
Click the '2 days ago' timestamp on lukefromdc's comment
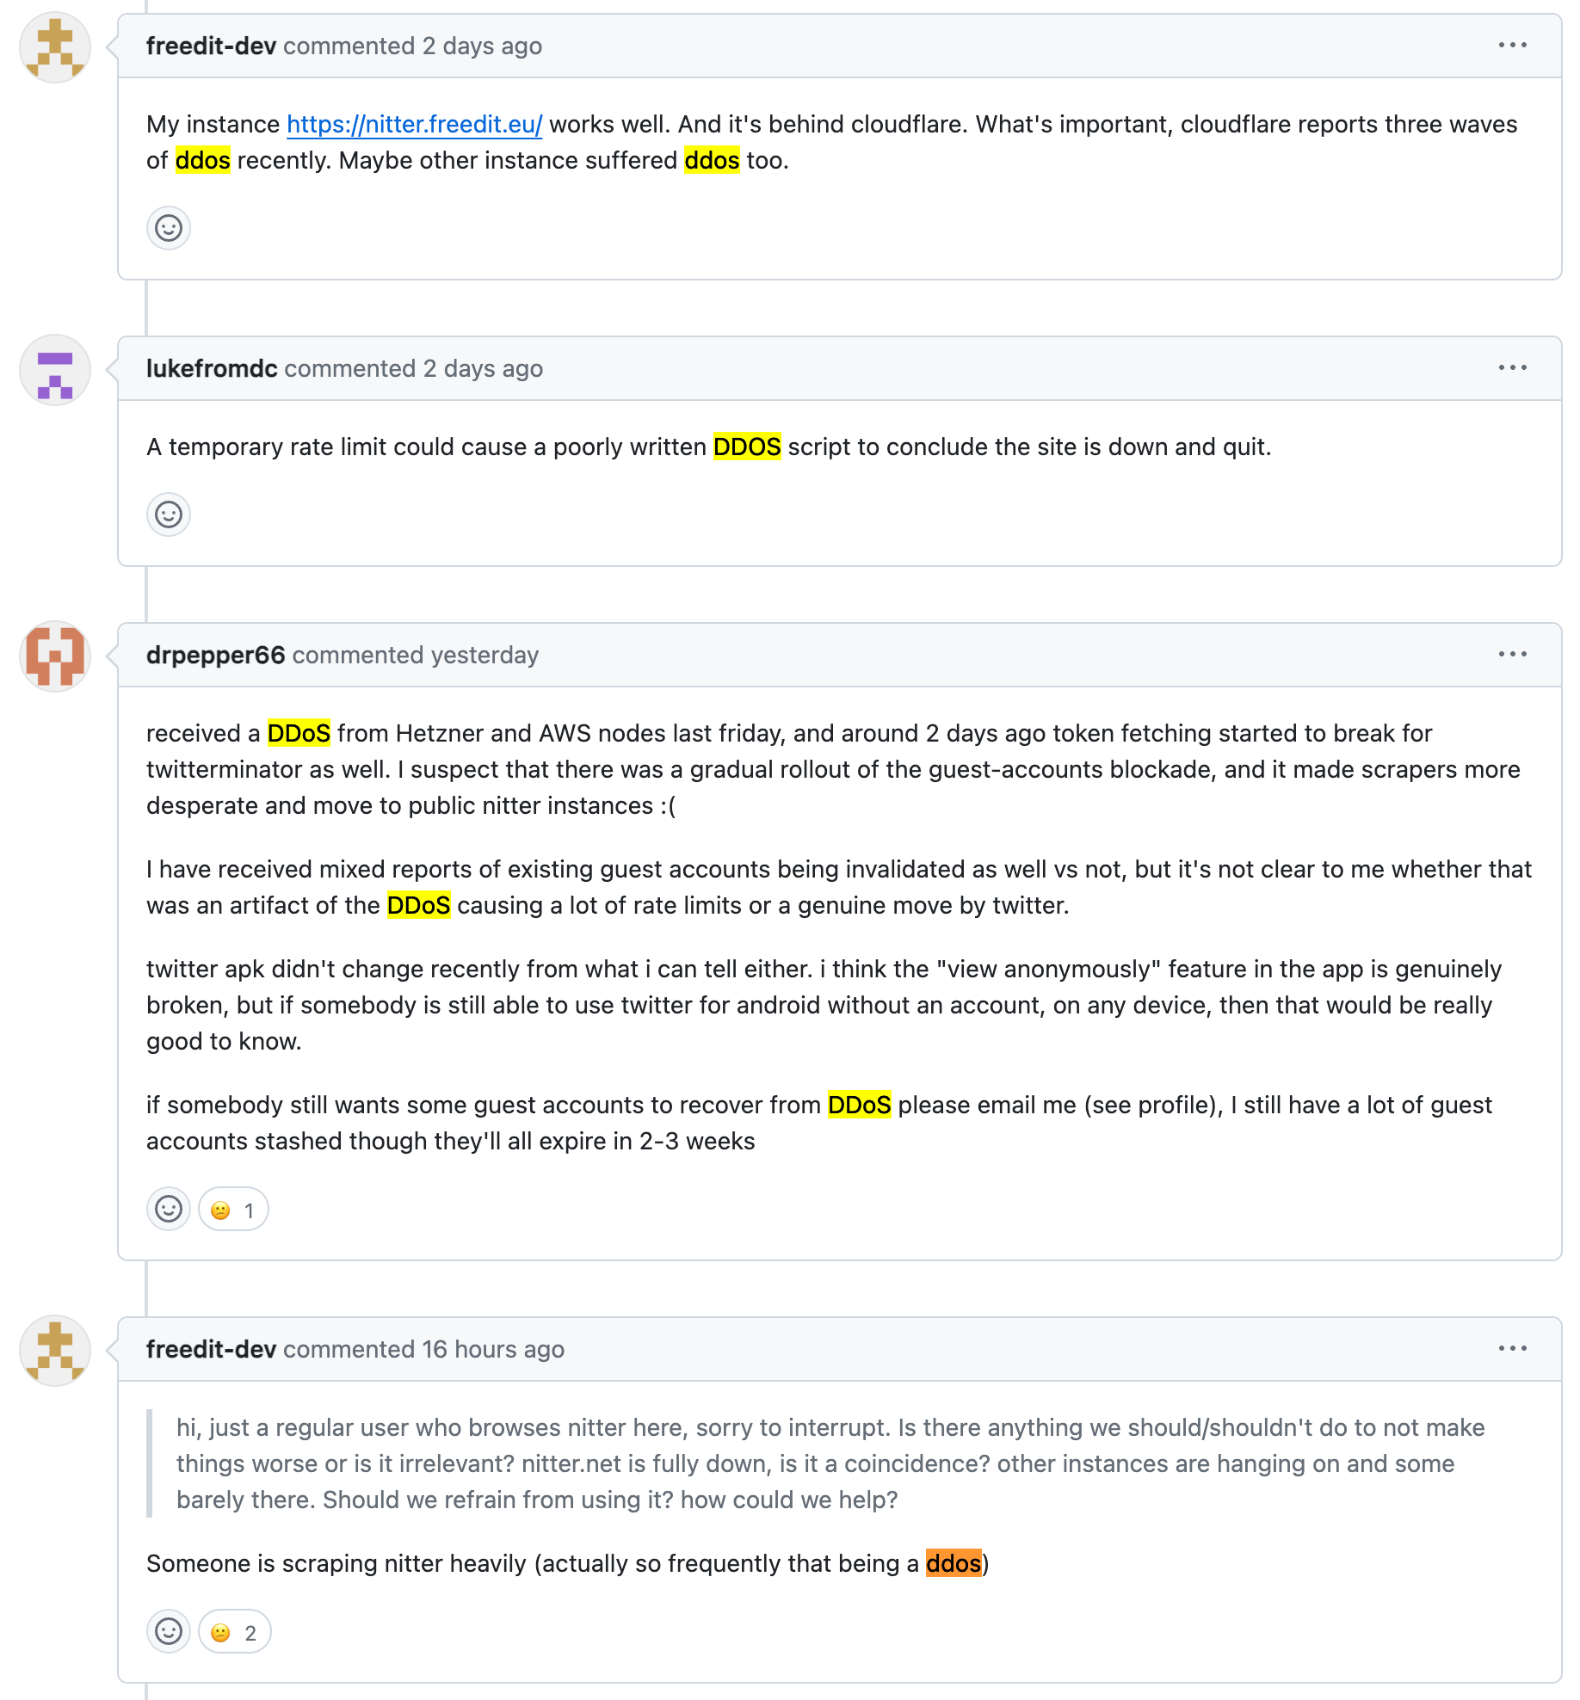(x=483, y=369)
